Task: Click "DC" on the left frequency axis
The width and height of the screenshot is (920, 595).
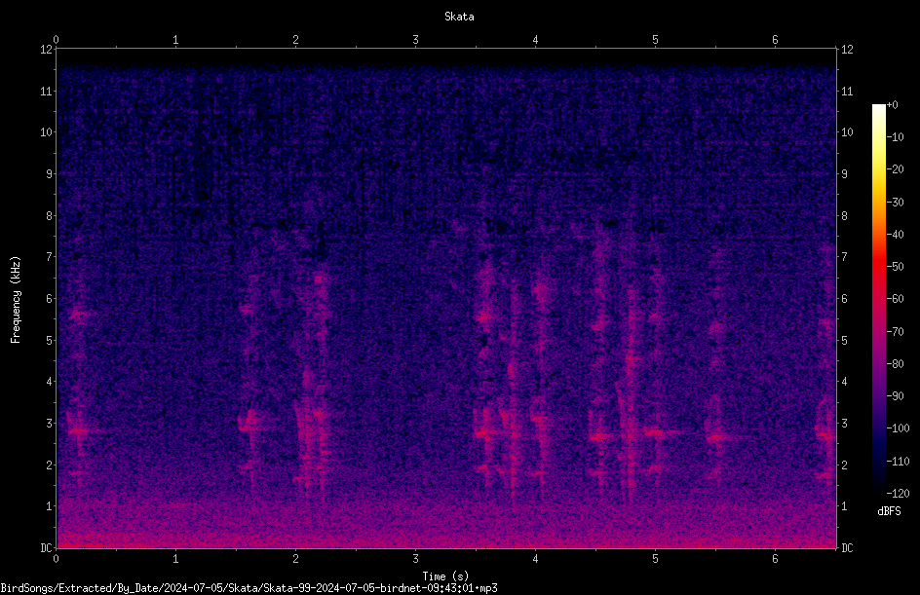Action: (46, 548)
